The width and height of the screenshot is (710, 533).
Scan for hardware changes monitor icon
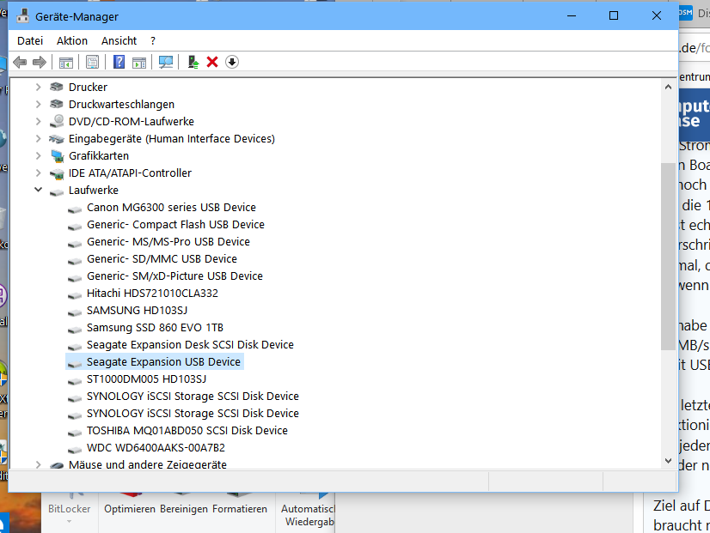(166, 62)
